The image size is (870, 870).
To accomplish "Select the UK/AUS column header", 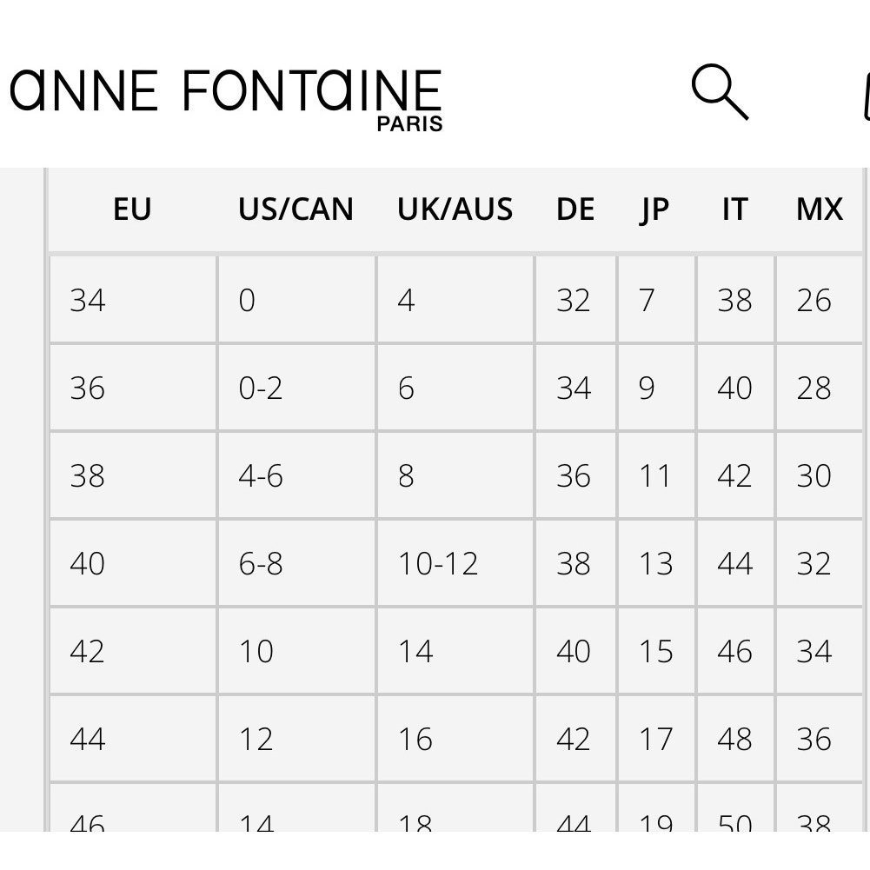I will [x=455, y=209].
